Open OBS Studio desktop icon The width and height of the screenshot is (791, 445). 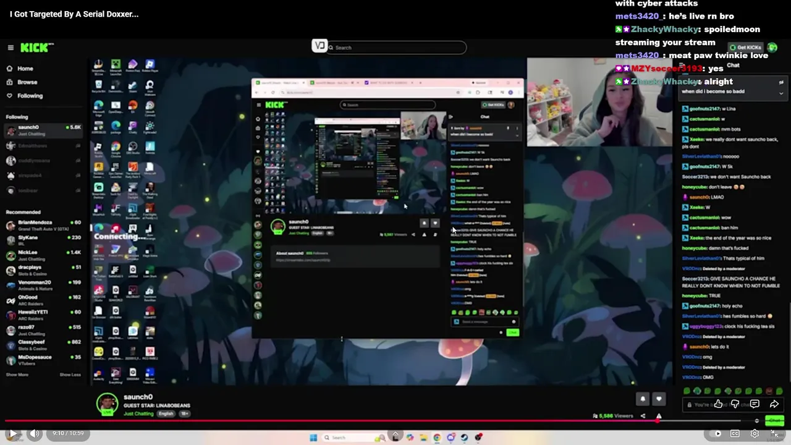(132, 148)
